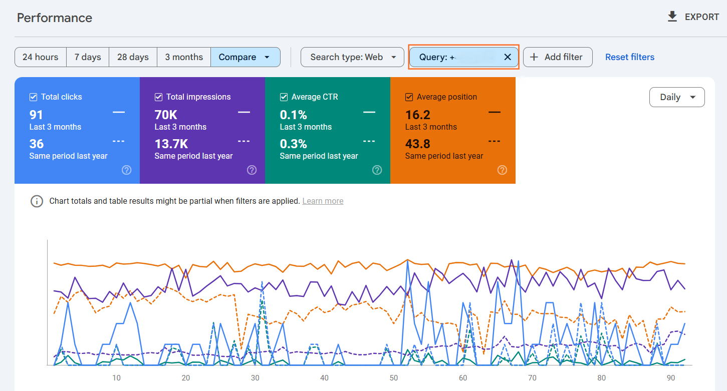Click the 43.8 position last year value
The width and height of the screenshot is (727, 391).
click(418, 144)
